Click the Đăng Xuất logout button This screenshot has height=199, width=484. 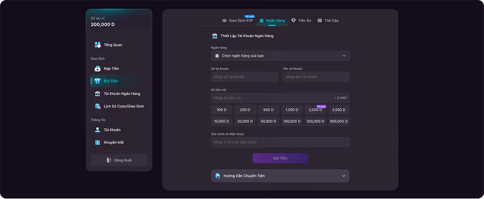pyautogui.click(x=119, y=160)
